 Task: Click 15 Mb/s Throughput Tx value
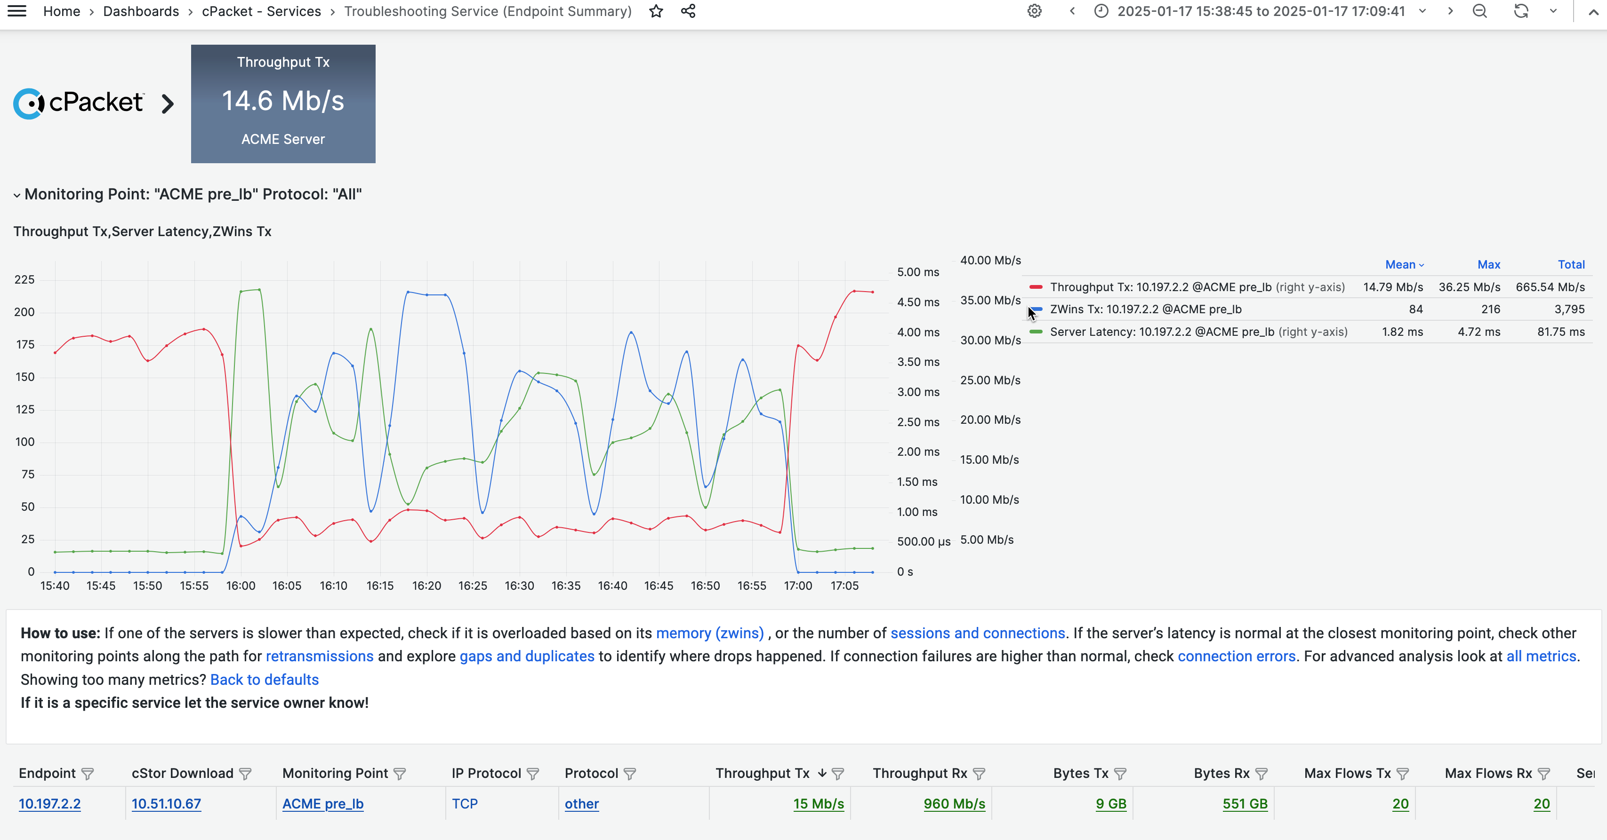click(x=819, y=804)
